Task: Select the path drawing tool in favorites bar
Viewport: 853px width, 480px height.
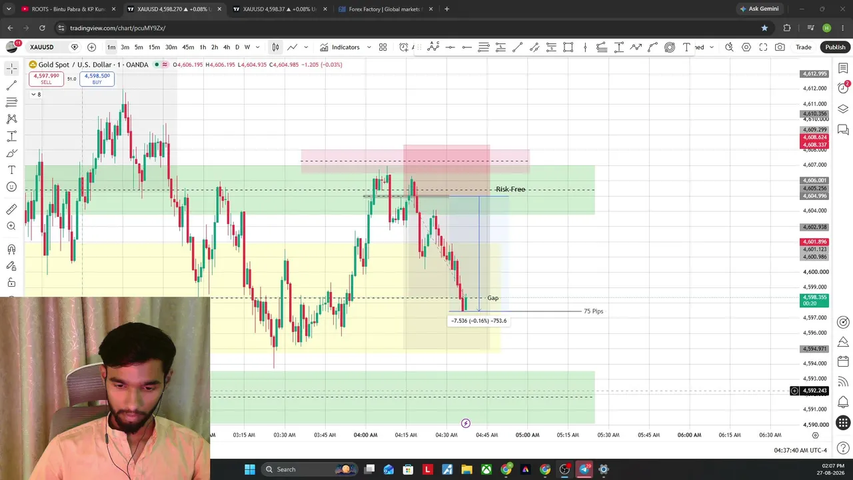Action: tap(636, 47)
